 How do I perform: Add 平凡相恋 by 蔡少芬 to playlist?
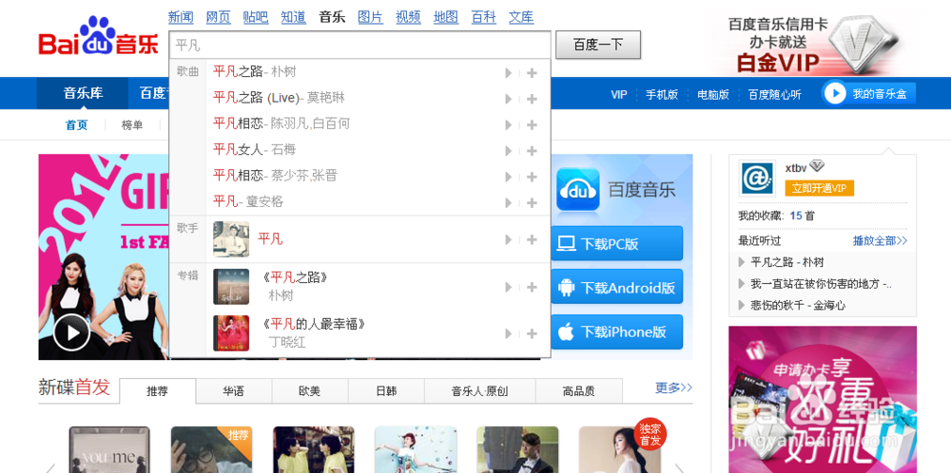pyautogui.click(x=532, y=177)
